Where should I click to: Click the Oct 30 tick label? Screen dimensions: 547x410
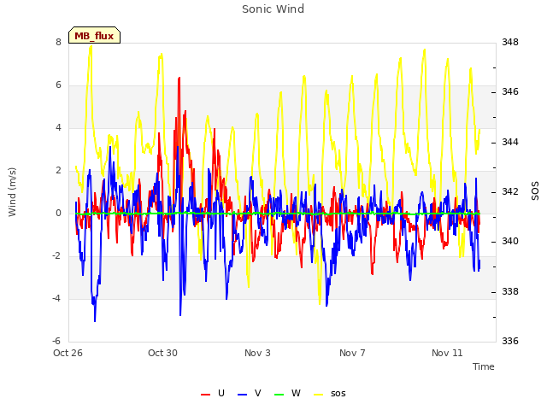162,353
